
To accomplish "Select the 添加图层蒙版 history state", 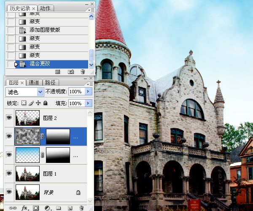I will (52, 30).
